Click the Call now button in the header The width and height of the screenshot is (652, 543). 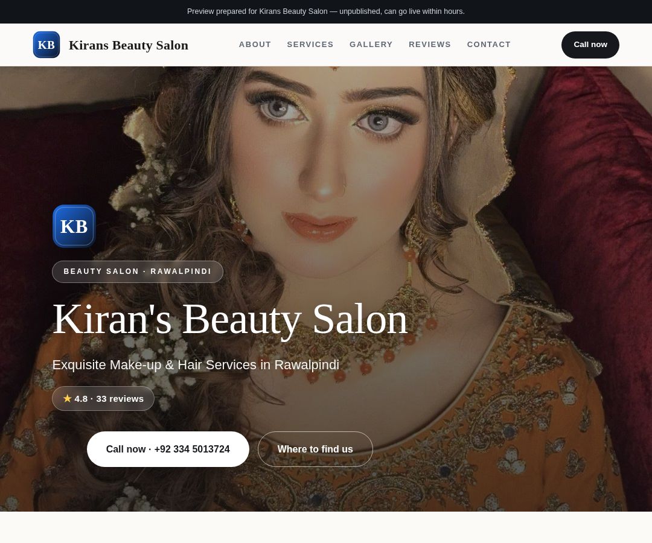pos(590,45)
